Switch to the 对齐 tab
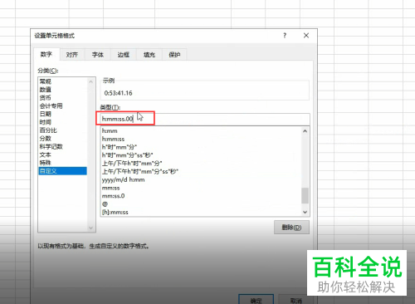The image size is (415, 304). (x=72, y=55)
